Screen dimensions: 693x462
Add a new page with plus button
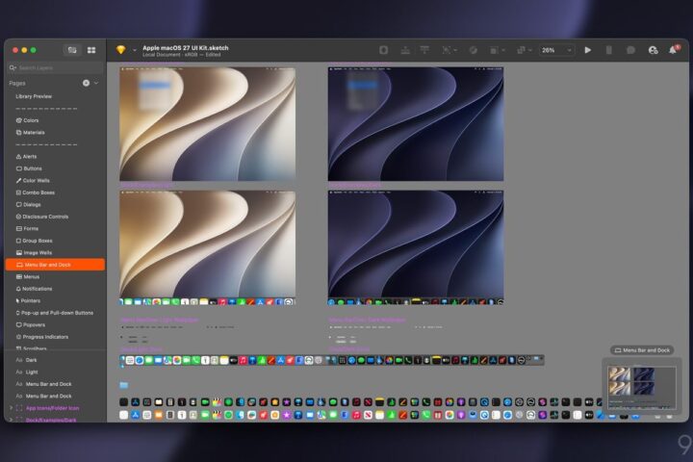click(87, 83)
